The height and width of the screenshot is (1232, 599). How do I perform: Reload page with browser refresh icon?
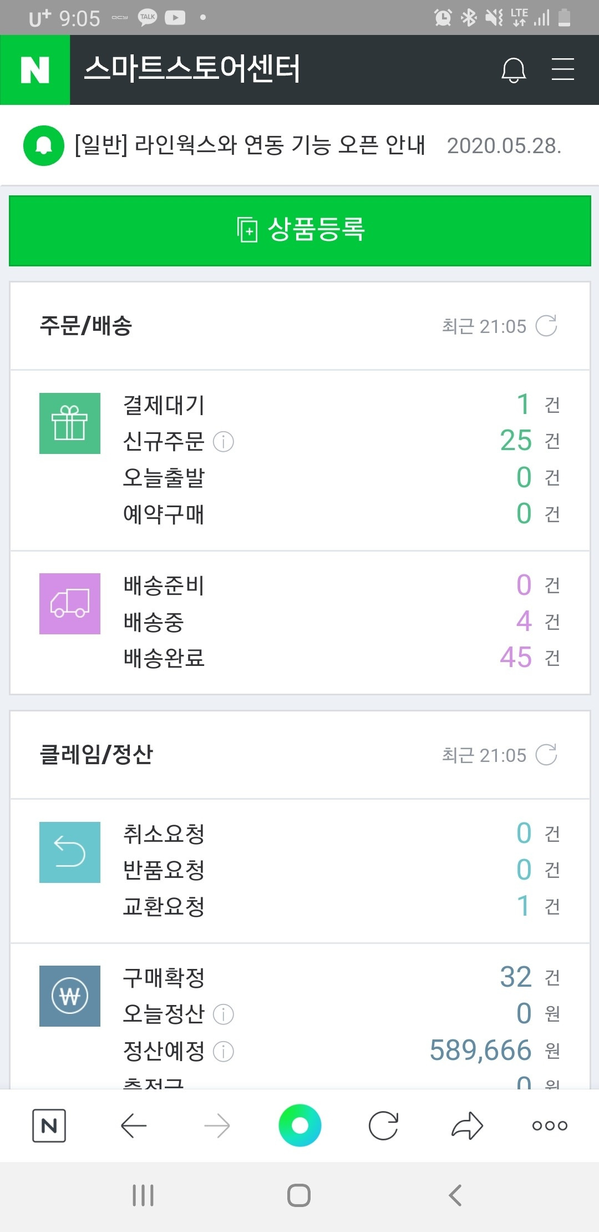point(383,1125)
